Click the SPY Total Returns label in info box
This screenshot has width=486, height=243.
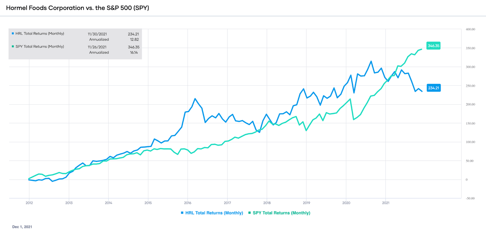pyautogui.click(x=40, y=47)
